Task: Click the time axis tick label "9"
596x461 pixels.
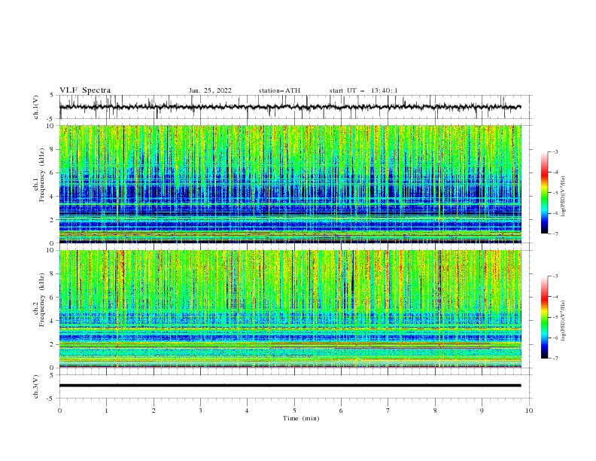Action: click(482, 411)
